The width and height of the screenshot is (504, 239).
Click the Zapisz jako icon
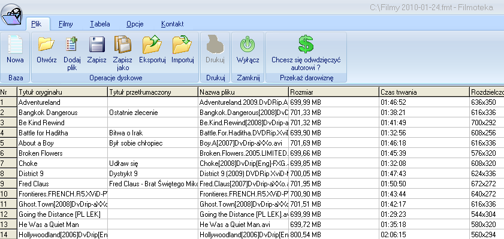(x=122, y=44)
